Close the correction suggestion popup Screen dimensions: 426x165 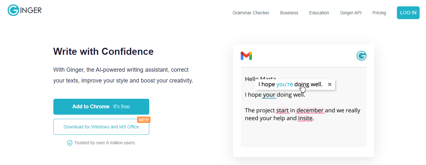(329, 84)
